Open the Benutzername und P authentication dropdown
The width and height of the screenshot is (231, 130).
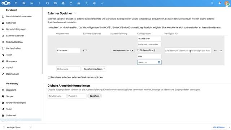(x=122, y=51)
